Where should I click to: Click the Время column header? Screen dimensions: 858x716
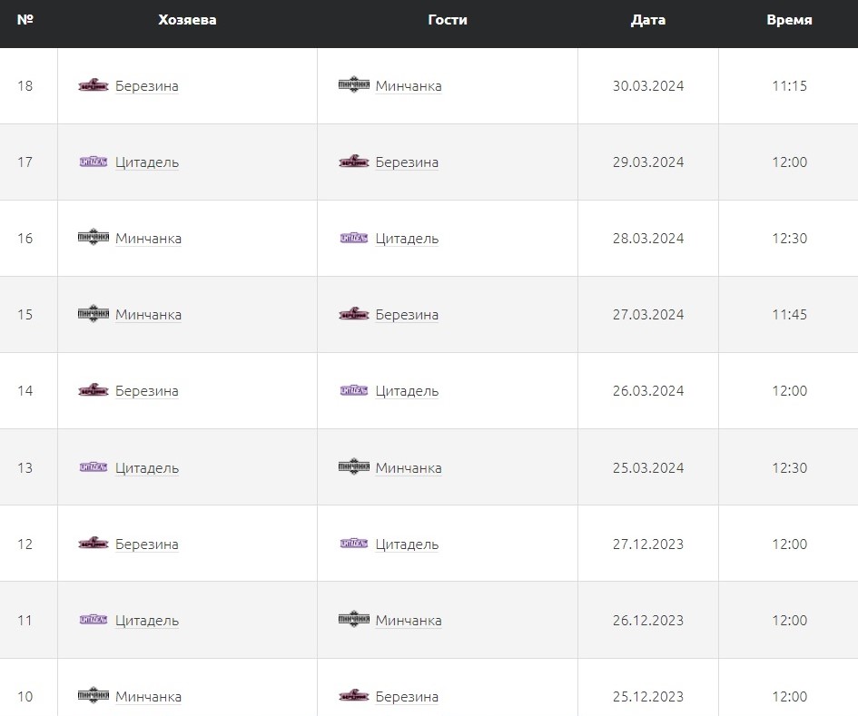tap(788, 20)
